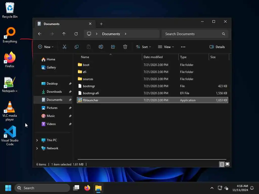Add a new File Explorer tab
The image size is (259, 194).
coord(101,24)
